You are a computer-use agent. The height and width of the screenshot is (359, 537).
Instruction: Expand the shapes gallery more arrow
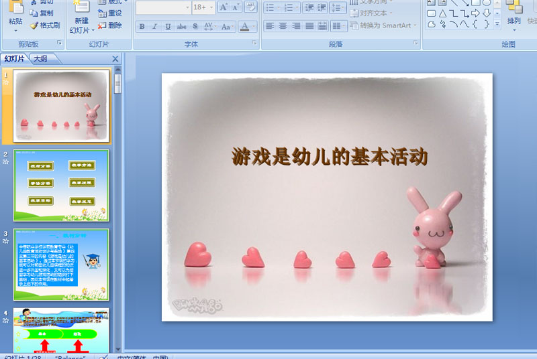497,23
